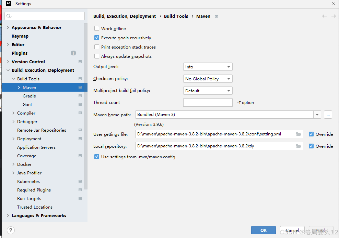This screenshot has height=238, width=339.
Task: Click project-scope icon beside Gant
Action: coord(80,104)
